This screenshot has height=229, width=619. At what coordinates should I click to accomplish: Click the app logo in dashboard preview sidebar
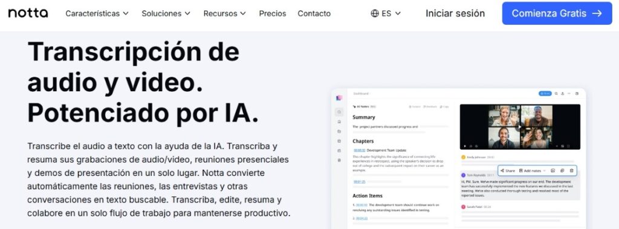pos(339,98)
